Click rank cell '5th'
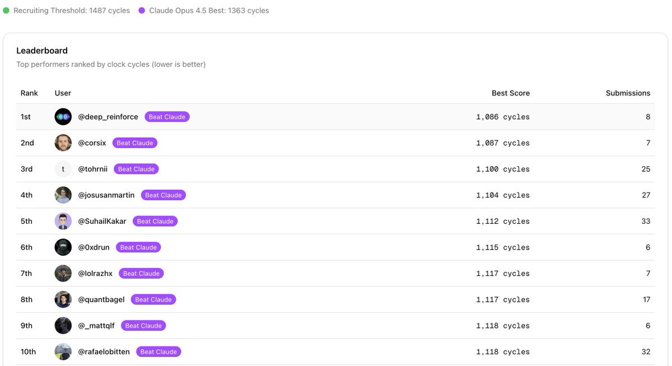 click(26, 221)
